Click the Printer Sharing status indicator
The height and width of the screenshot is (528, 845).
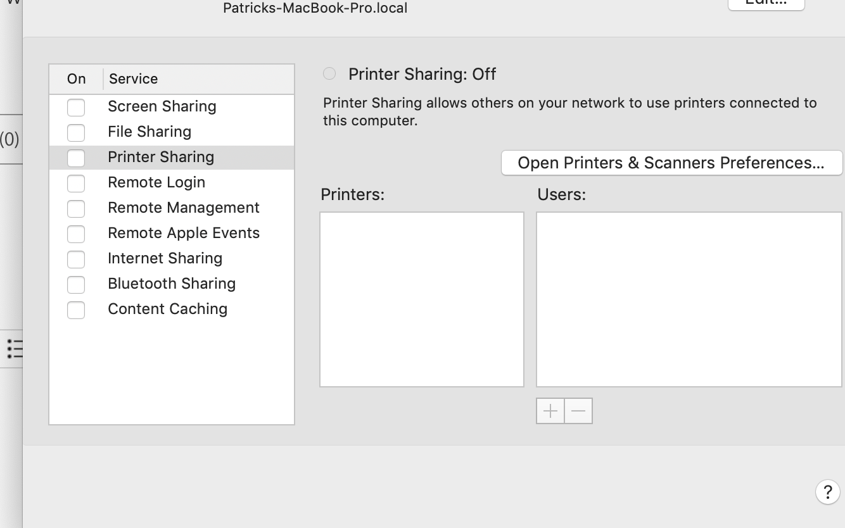pos(329,74)
